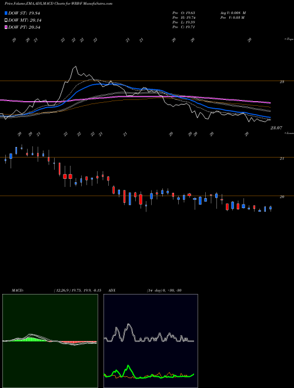Click the magenta DOW PT legend swatch

6,27
